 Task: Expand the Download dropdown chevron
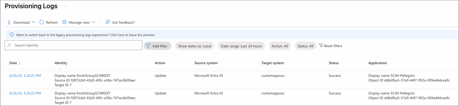pos(33,22)
